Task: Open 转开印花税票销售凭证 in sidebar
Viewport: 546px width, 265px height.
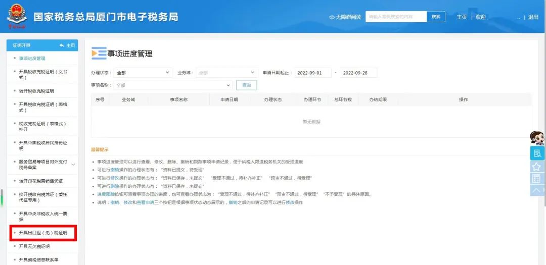Action: [x=41, y=181]
